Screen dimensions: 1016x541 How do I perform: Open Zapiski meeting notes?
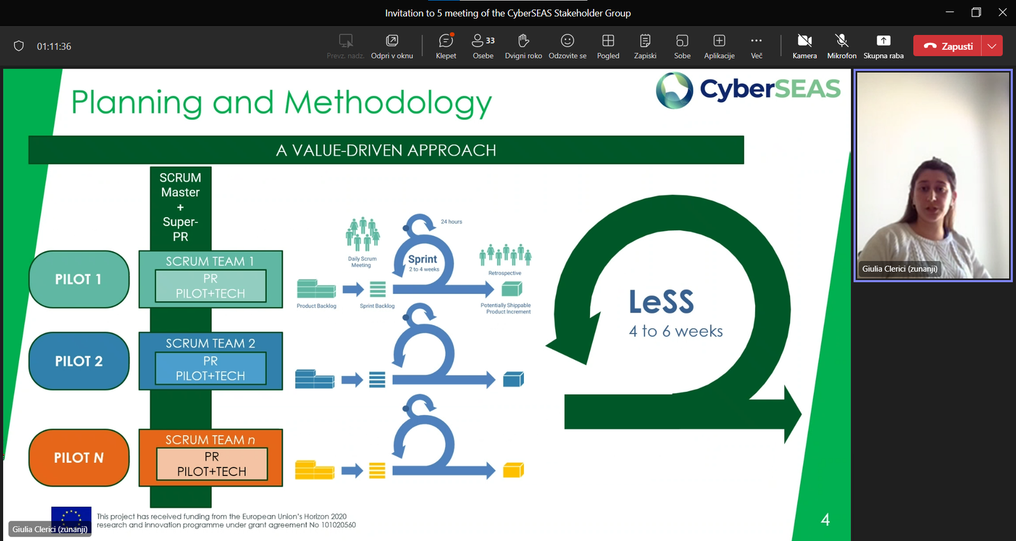[645, 46]
